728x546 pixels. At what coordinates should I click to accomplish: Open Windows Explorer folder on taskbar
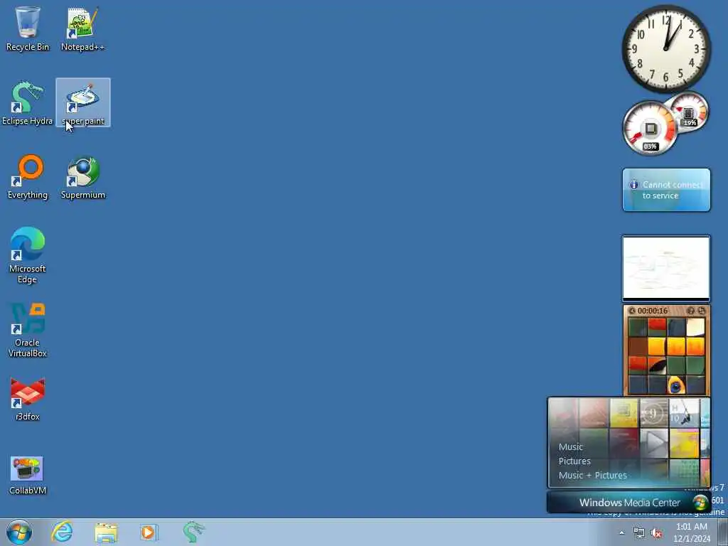coord(106,532)
